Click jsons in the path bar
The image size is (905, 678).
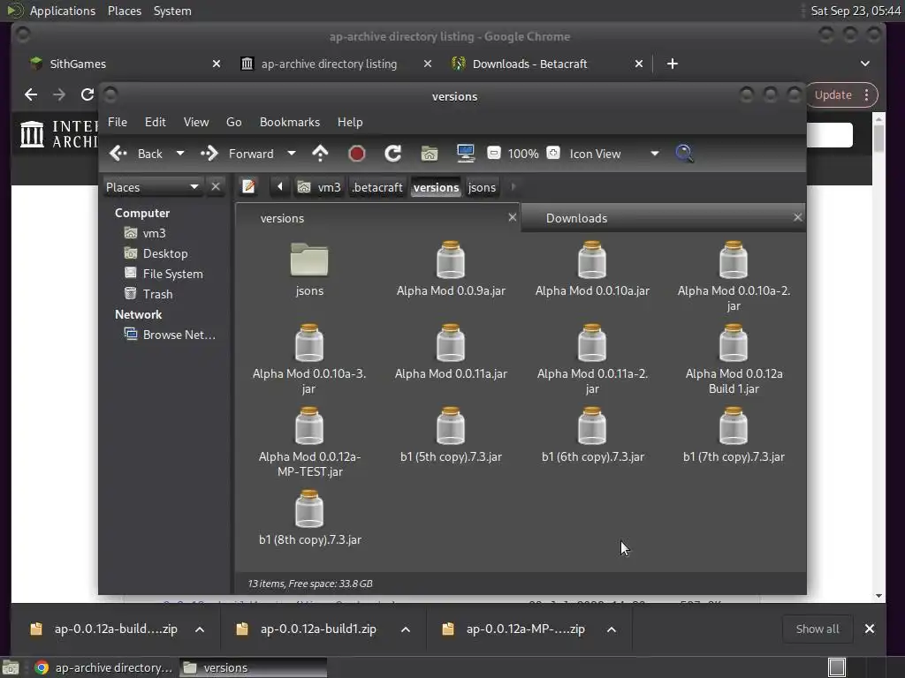pyautogui.click(x=482, y=187)
